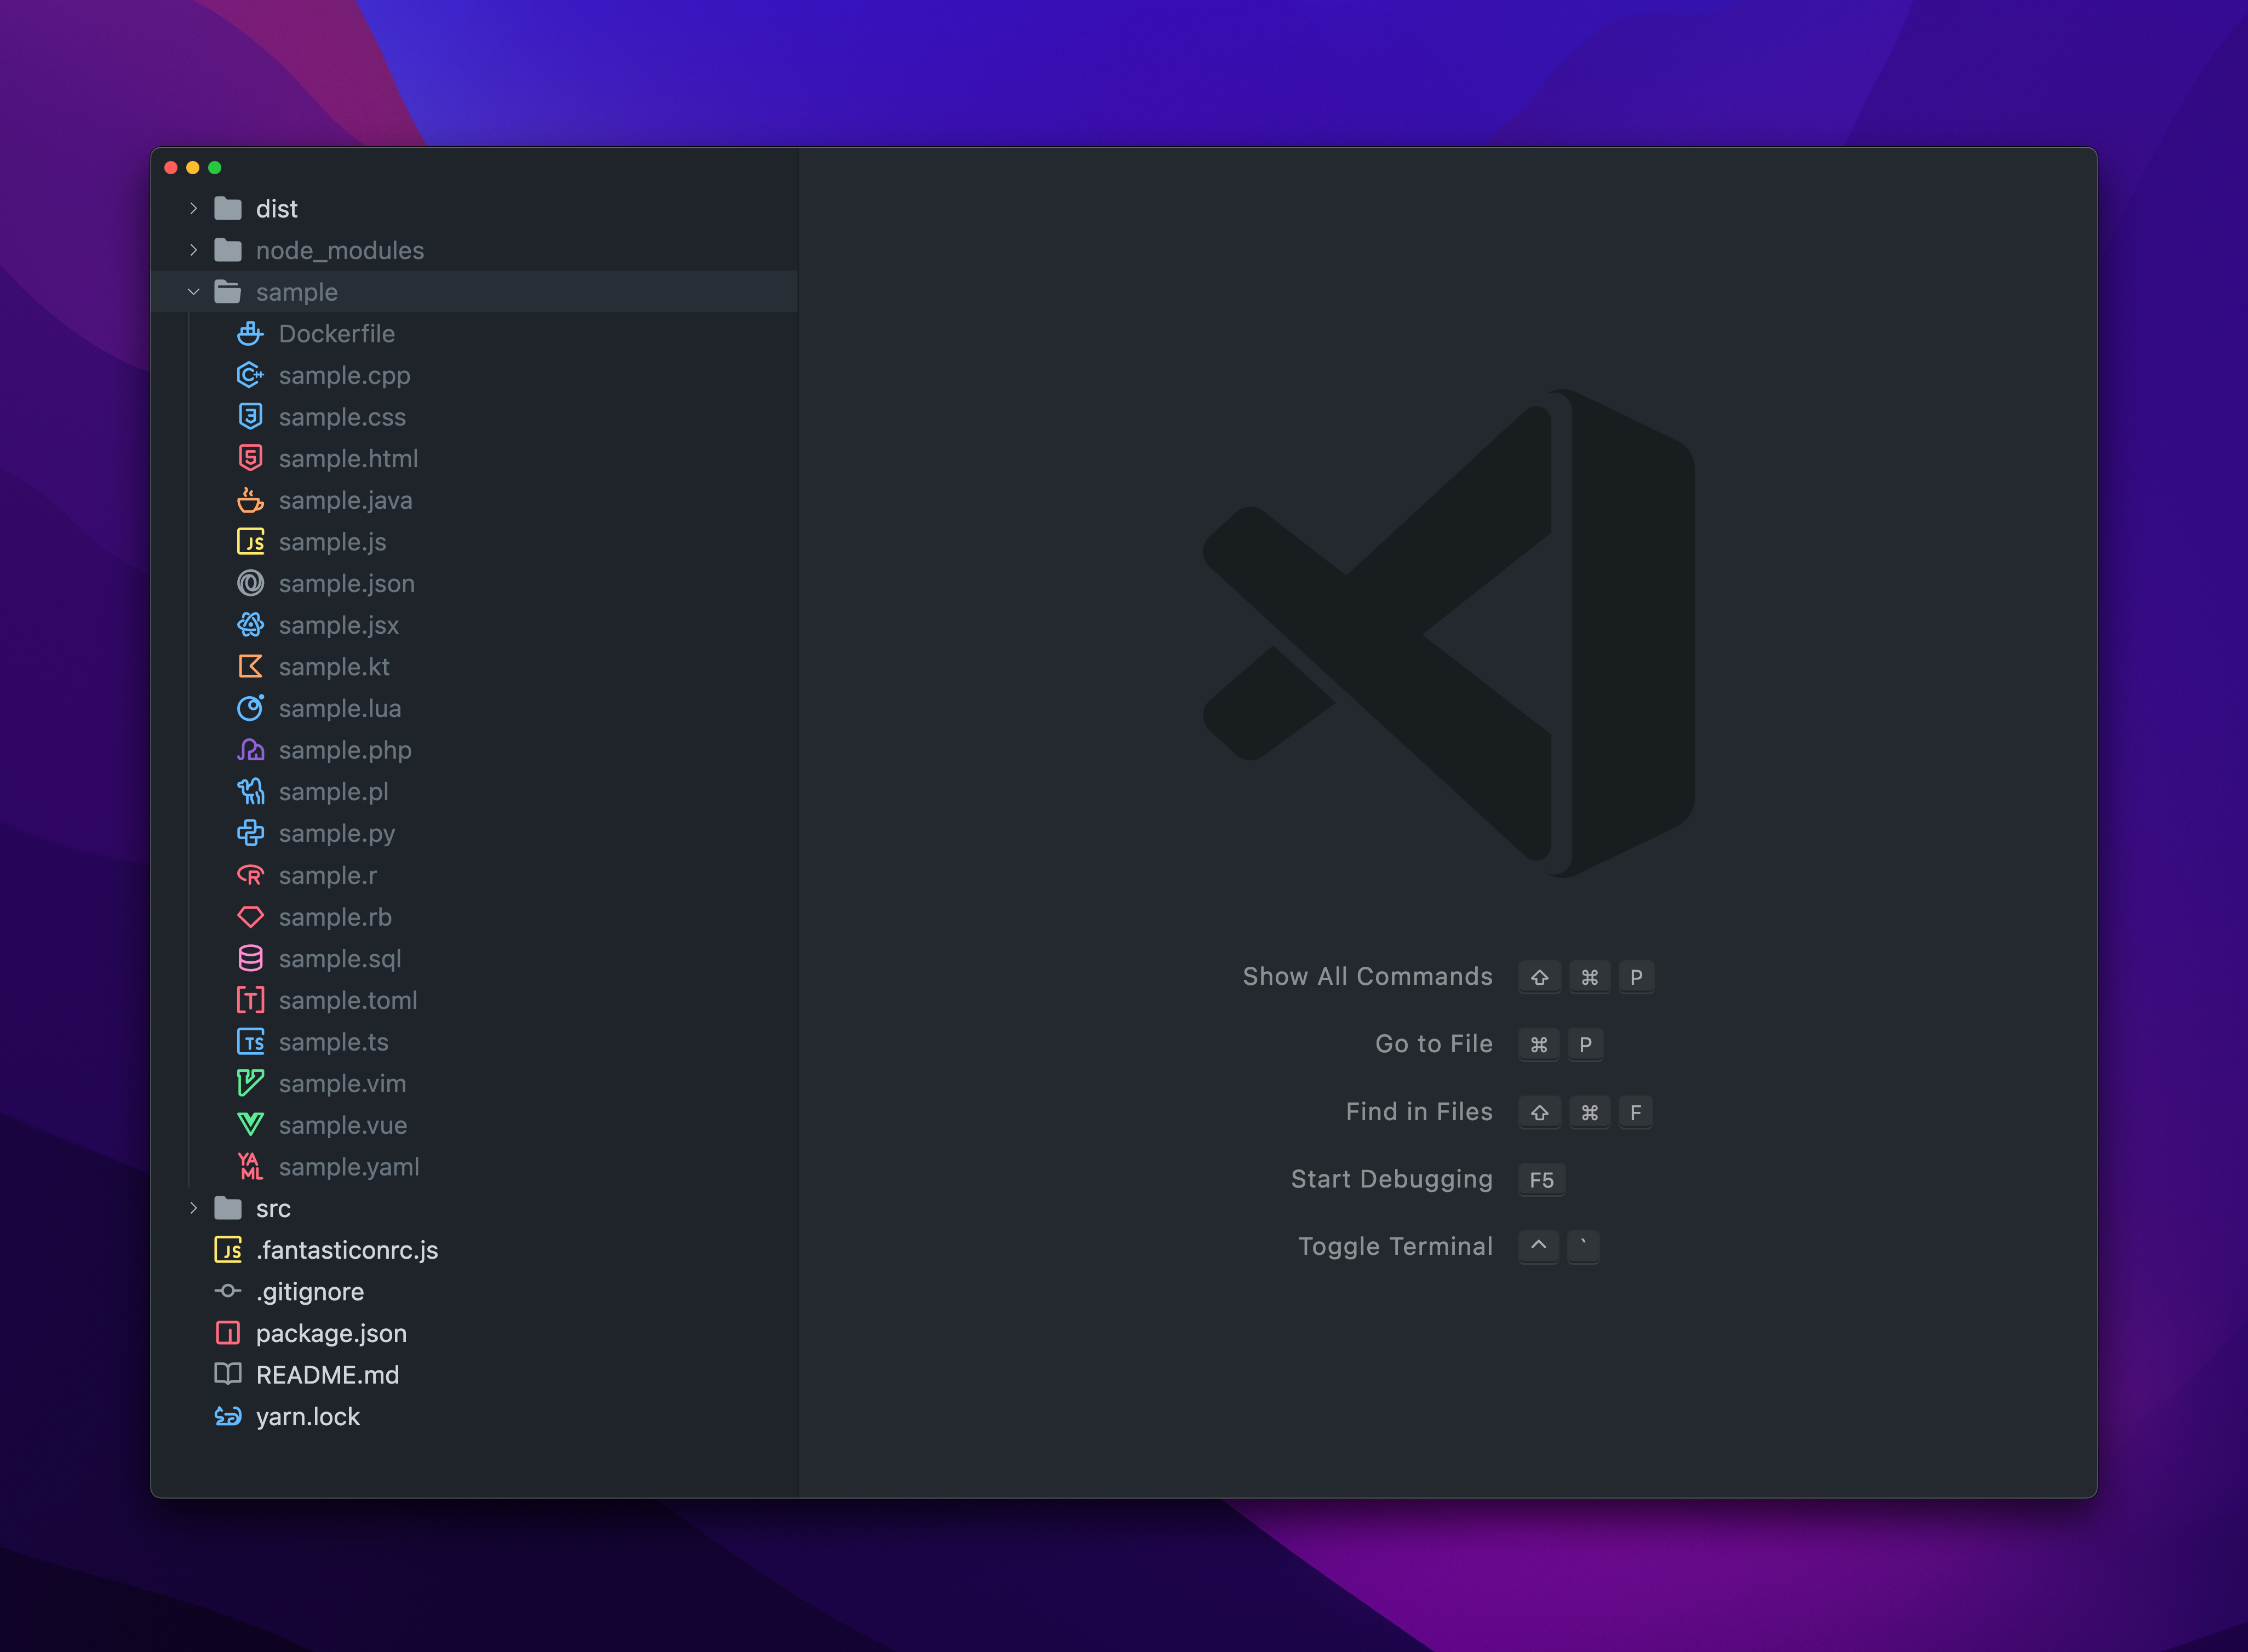The height and width of the screenshot is (1652, 2248).
Task: Click the Toggle Terminal label
Action: pyautogui.click(x=1395, y=1246)
